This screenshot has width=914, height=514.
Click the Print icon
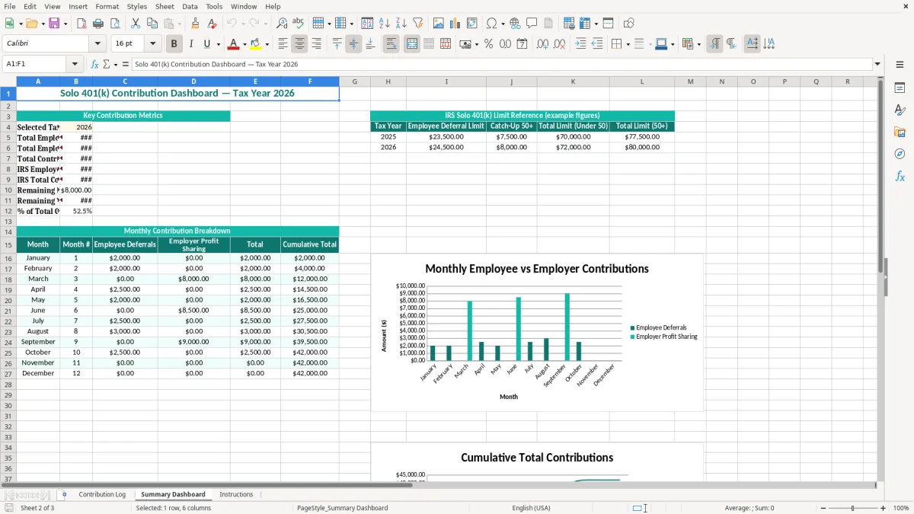click(97, 24)
